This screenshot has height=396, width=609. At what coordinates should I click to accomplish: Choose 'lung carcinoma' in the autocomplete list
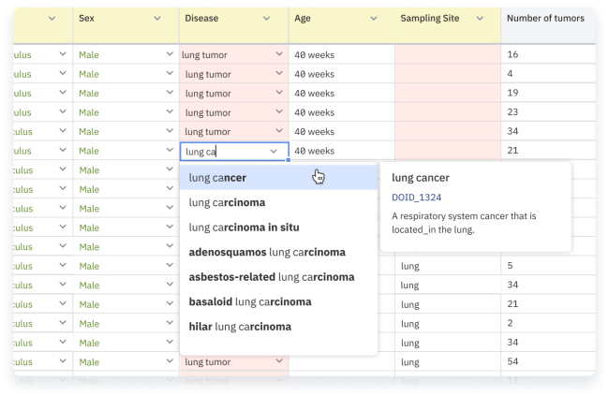(x=227, y=202)
